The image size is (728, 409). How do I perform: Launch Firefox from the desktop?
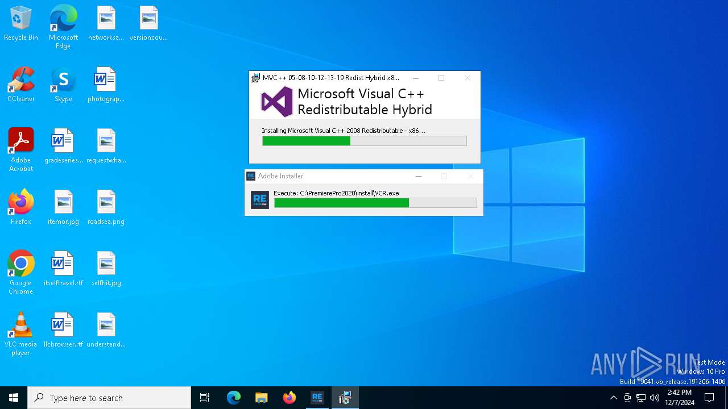tap(21, 208)
